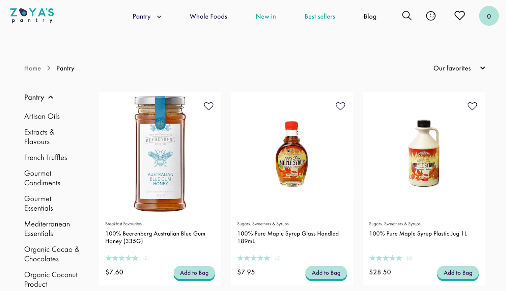Open the maple syrup glass bottle image
506x291 pixels.
[x=292, y=154]
